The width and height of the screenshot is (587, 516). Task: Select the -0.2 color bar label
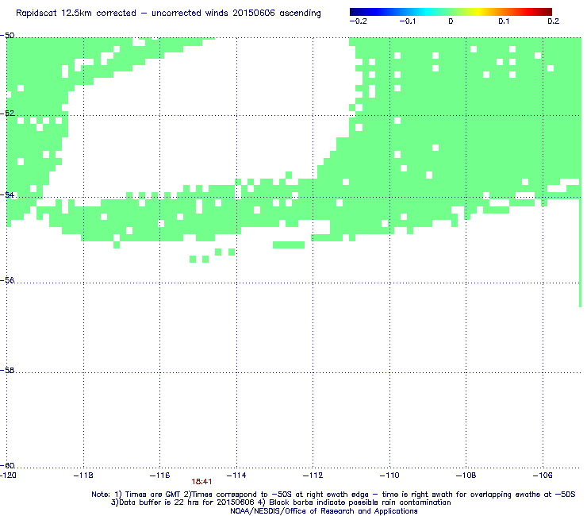coord(359,21)
